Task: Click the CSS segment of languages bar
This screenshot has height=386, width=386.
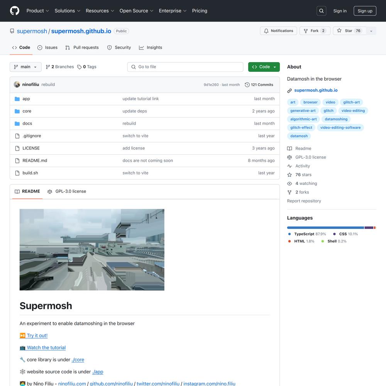Action: pyautogui.click(x=369, y=228)
